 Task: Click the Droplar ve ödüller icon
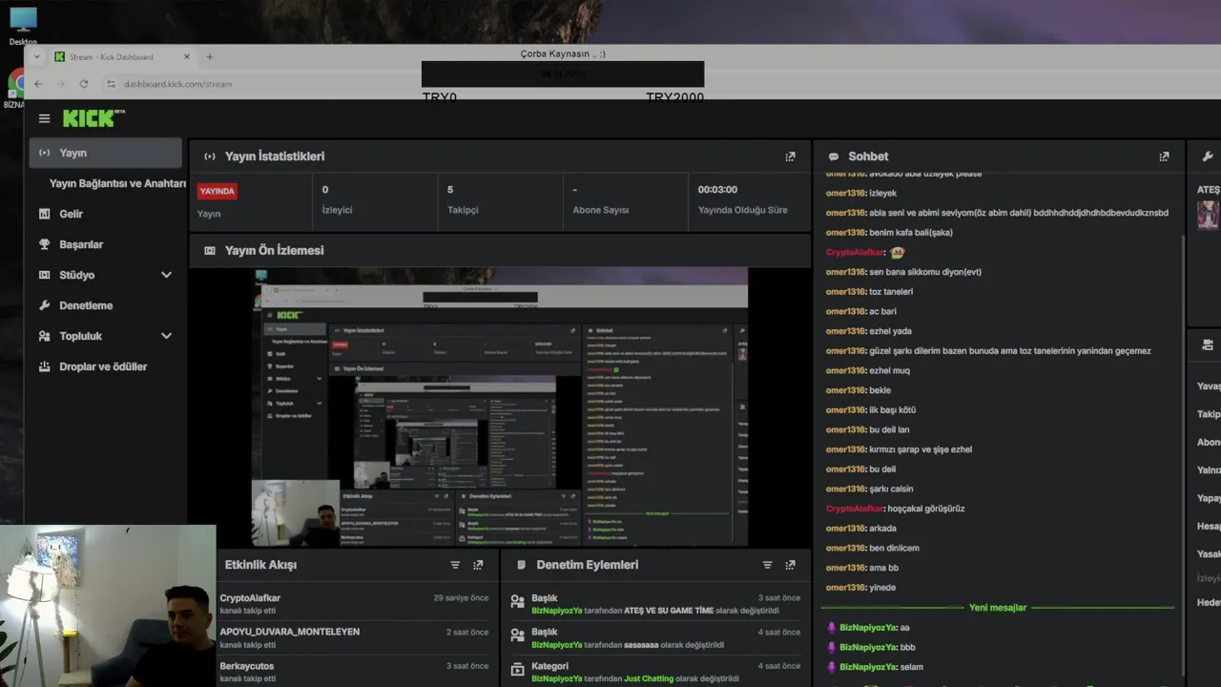tap(44, 366)
